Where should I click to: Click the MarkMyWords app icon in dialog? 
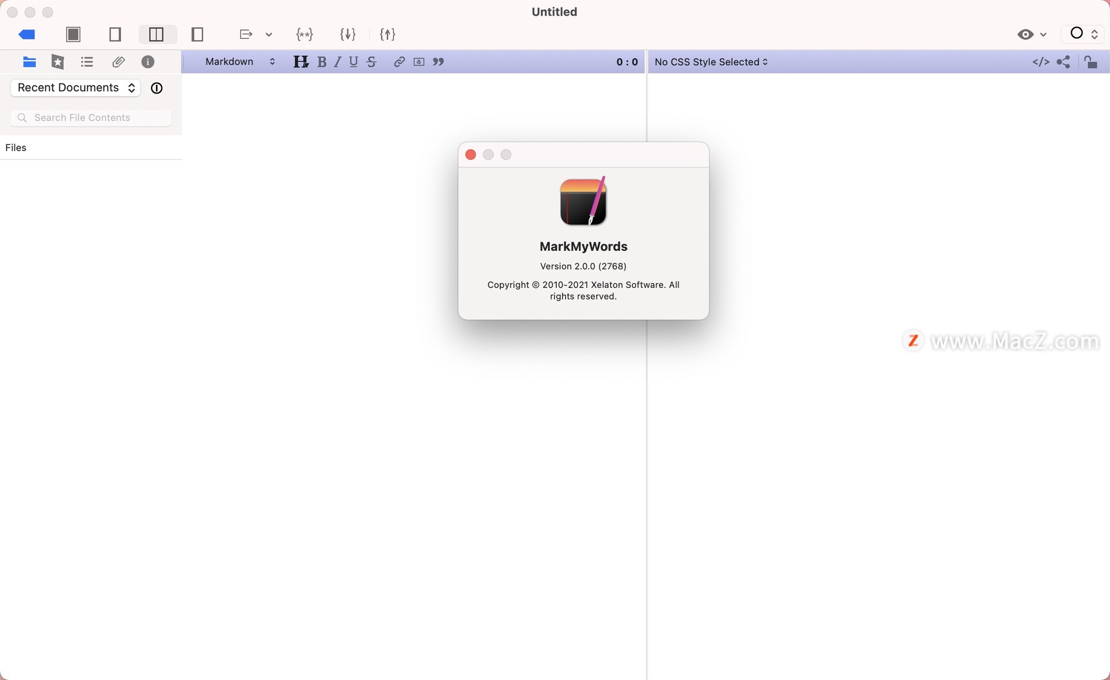point(583,201)
